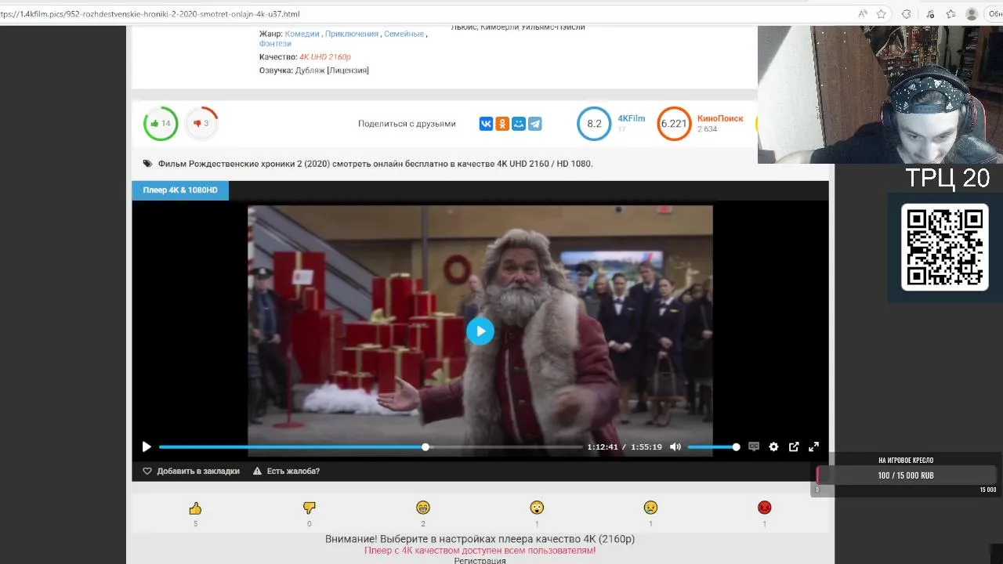
Task: React with the thumbs-up emoji (5)
Action: click(195, 508)
